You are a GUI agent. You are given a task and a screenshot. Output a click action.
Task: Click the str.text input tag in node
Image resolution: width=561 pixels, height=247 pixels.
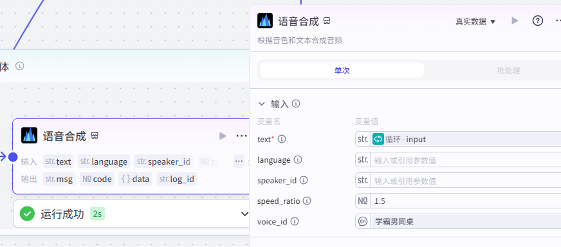[x=59, y=161]
